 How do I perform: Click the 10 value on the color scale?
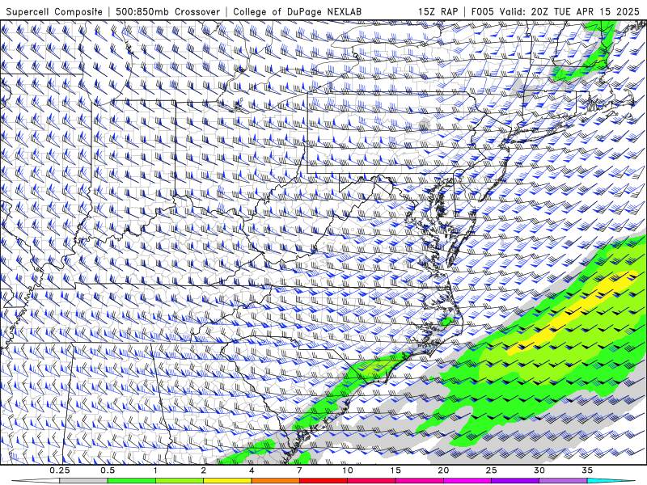pyautogui.click(x=348, y=470)
